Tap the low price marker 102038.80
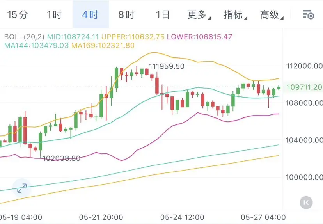This screenshot has width=323, height=224. (61, 158)
